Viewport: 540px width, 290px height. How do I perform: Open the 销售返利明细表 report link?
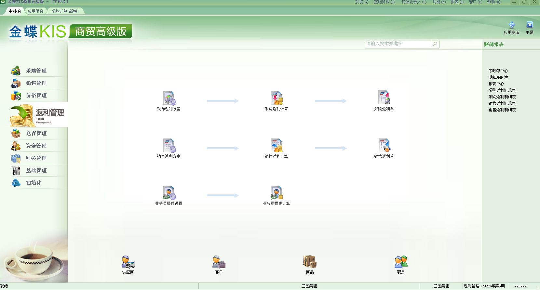coord(502,110)
